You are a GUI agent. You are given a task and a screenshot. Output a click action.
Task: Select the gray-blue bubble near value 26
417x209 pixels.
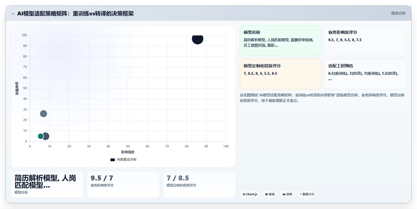pos(43,114)
